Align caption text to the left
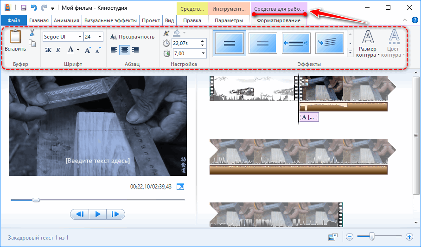 pos(115,50)
